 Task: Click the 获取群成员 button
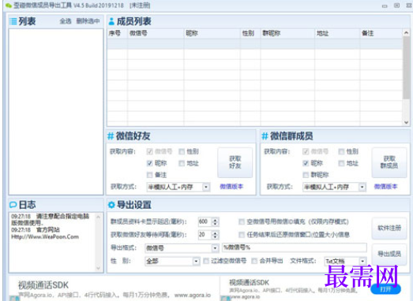[389, 162]
